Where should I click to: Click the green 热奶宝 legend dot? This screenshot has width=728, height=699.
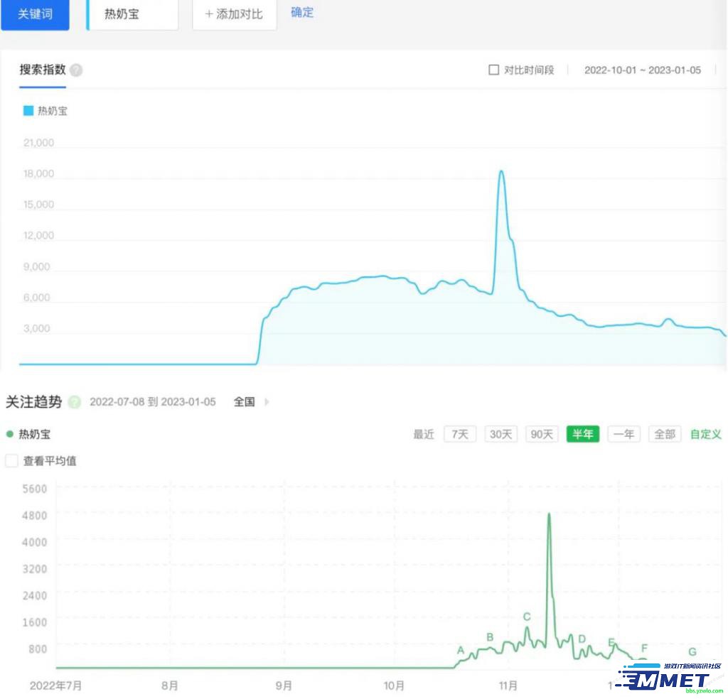pyautogui.click(x=9, y=434)
